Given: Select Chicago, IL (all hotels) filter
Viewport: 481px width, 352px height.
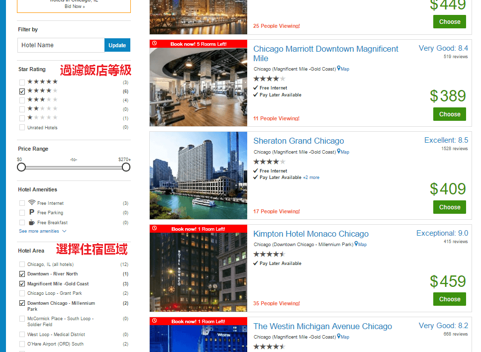Looking at the screenshot, I should coord(21,264).
